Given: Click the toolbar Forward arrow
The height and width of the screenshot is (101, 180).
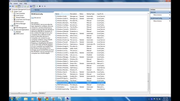Looking at the screenshot, I should pyautogui.click(x=13, y=6).
